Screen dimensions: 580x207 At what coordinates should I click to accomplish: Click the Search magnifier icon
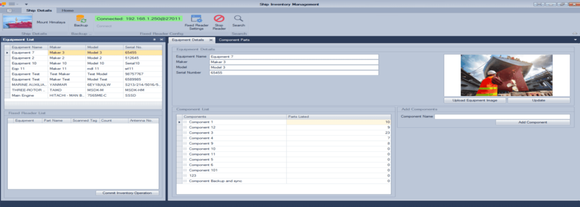(238, 19)
